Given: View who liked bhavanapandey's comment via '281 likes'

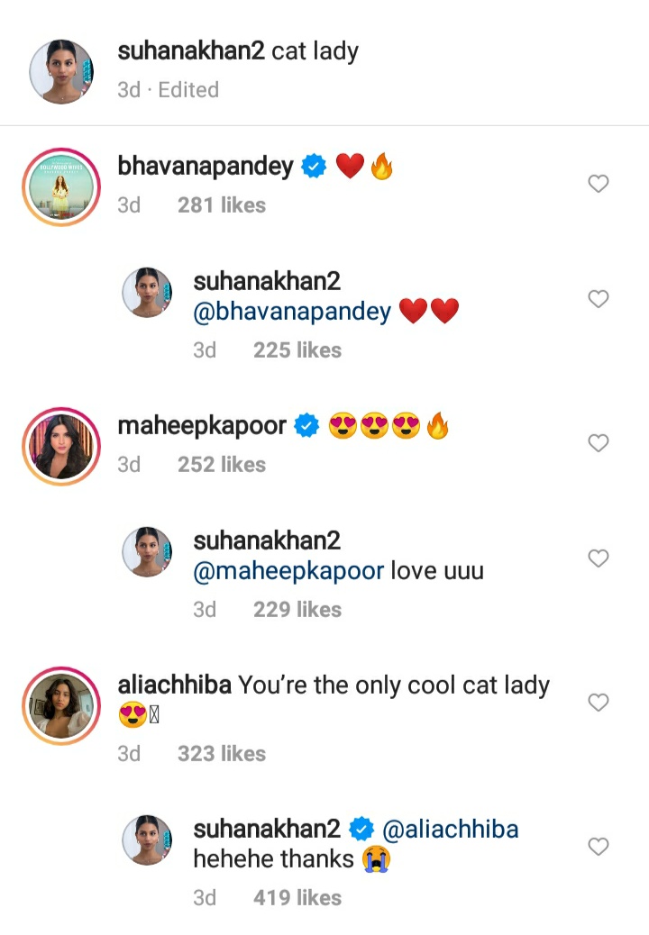Looking at the screenshot, I should pos(222,205).
